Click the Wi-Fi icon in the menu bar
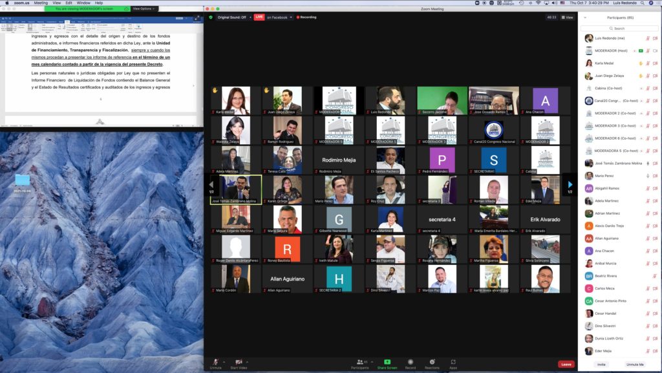 pos(538,3)
